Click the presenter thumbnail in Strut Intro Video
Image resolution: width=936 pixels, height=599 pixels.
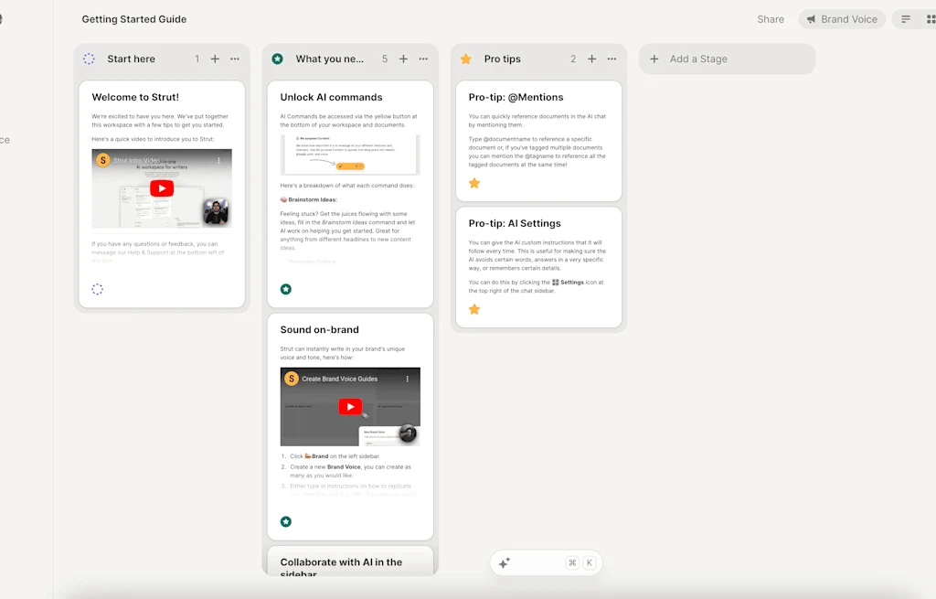(216, 211)
